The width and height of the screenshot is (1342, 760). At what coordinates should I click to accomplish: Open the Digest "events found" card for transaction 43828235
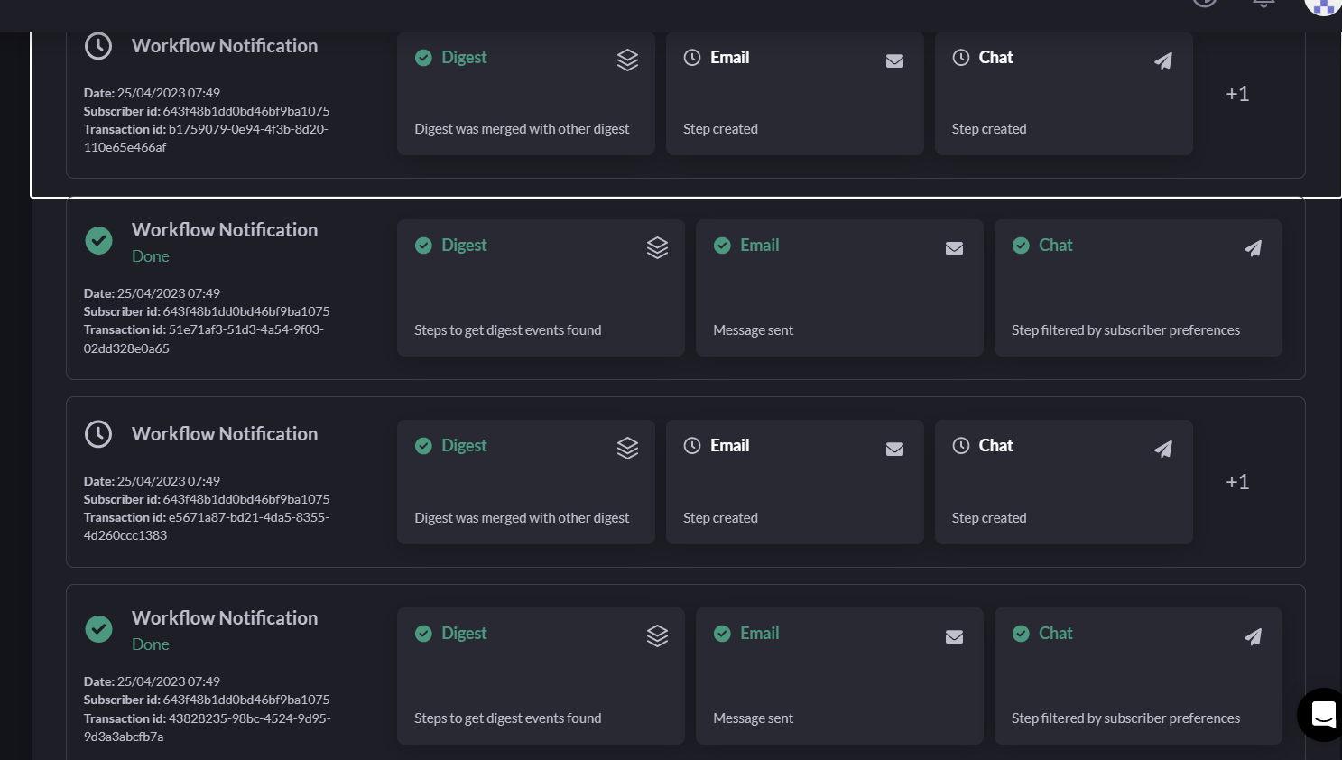[540, 676]
